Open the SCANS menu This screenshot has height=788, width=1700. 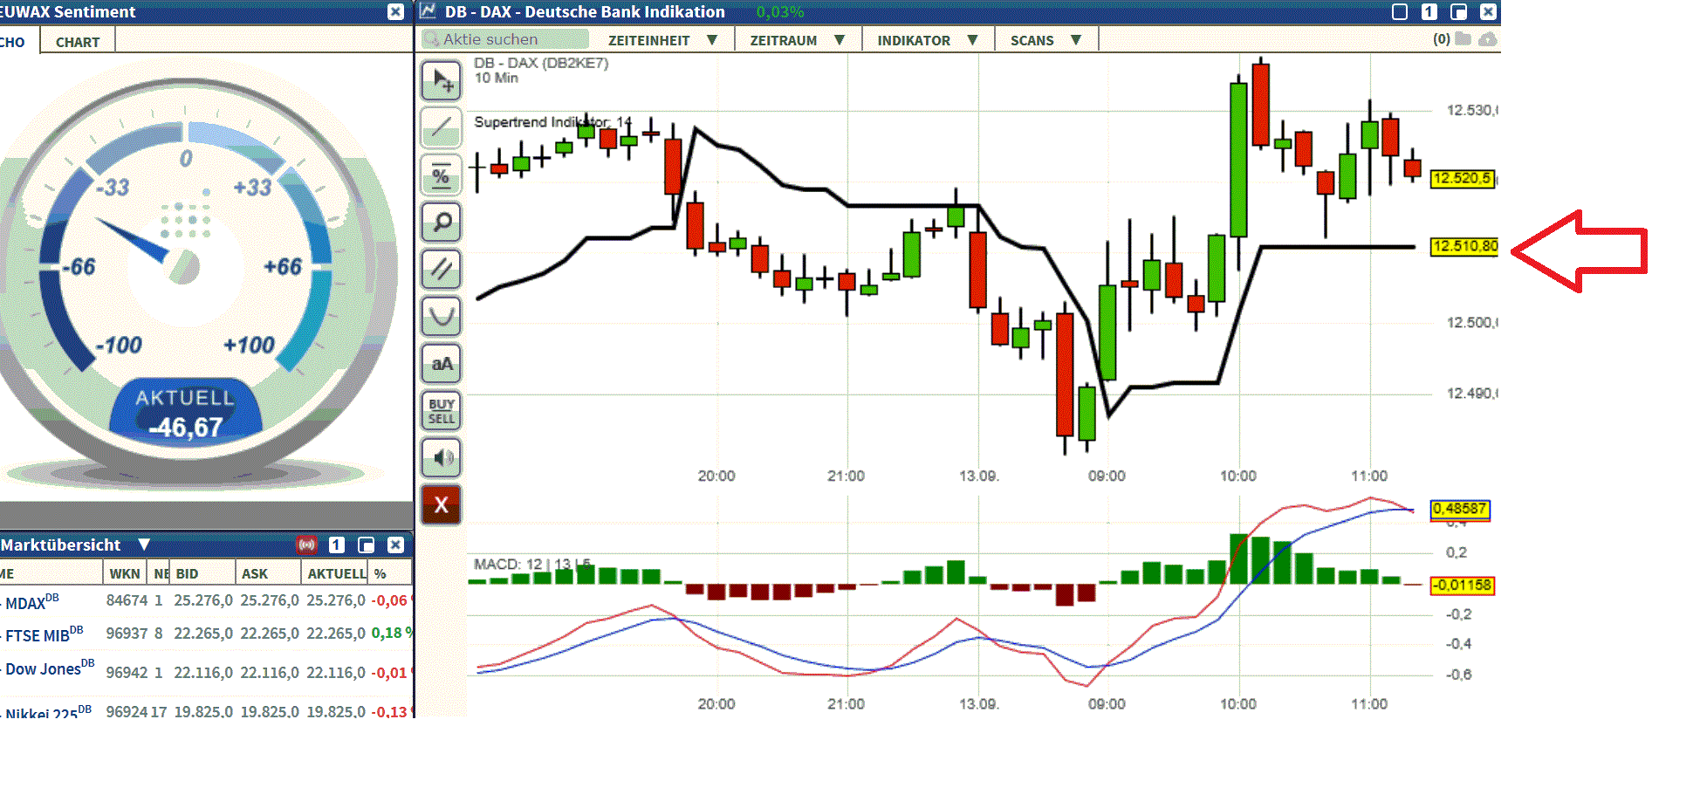click(1045, 39)
